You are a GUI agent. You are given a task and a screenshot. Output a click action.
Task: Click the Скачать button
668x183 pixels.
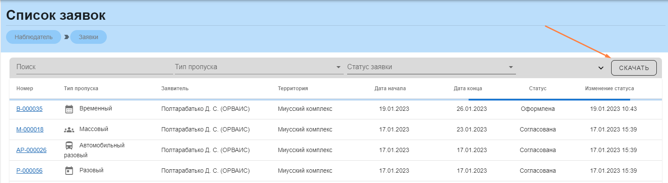[x=634, y=68]
